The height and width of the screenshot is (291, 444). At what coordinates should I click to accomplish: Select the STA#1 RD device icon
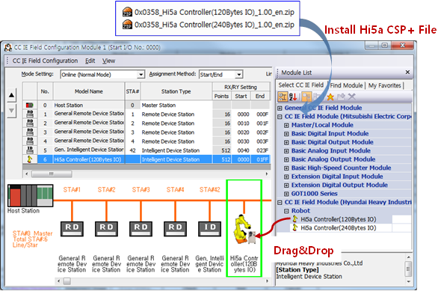coord(72,228)
